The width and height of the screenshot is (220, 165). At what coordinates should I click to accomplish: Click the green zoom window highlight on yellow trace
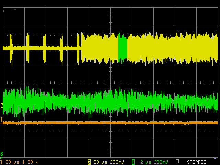pyautogui.click(x=122, y=48)
